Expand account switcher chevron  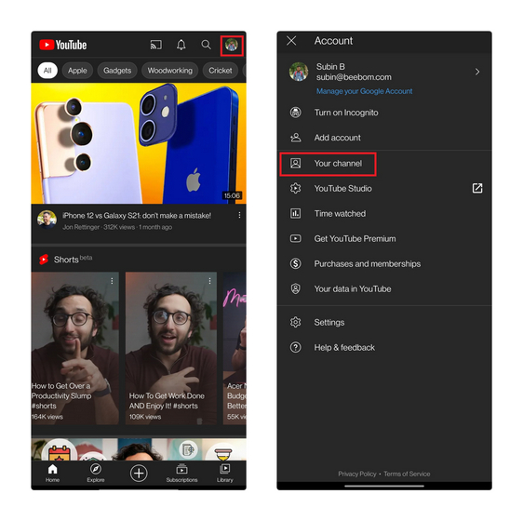coord(477,72)
